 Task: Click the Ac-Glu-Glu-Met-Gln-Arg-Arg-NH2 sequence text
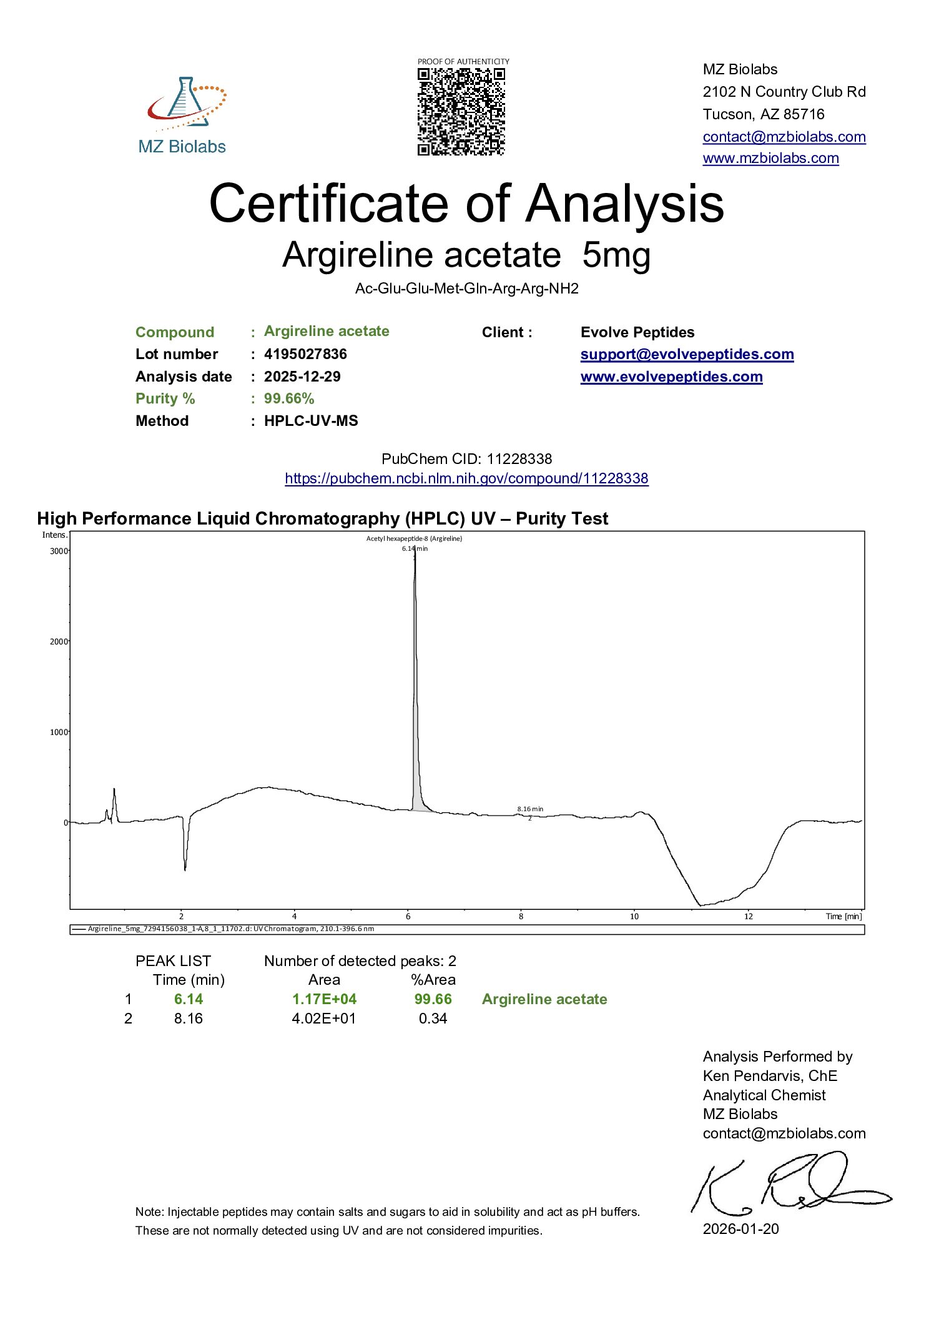[x=466, y=289]
